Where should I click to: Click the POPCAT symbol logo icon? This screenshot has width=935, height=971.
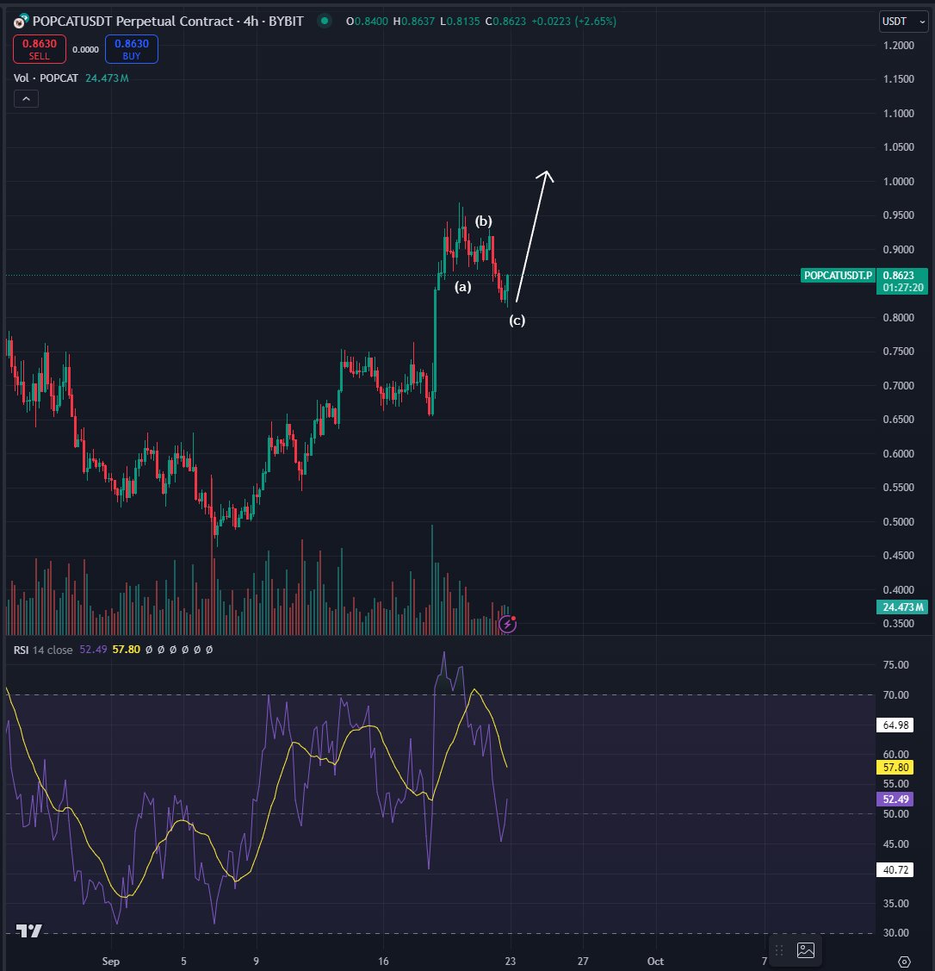pyautogui.click(x=20, y=21)
